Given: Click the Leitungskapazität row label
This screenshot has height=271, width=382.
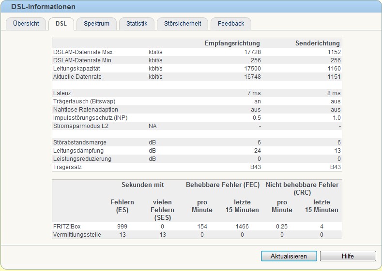Looking at the screenshot, I should 76,69.
